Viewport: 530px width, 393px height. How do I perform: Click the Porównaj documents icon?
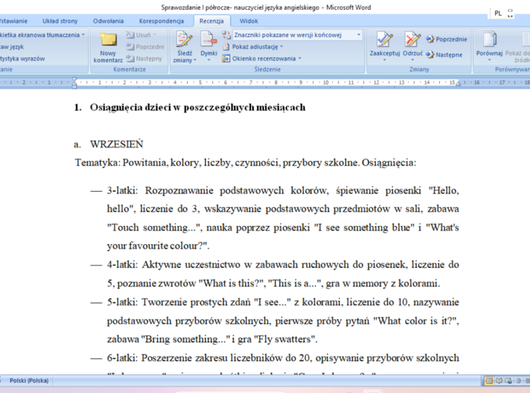pos(489,39)
